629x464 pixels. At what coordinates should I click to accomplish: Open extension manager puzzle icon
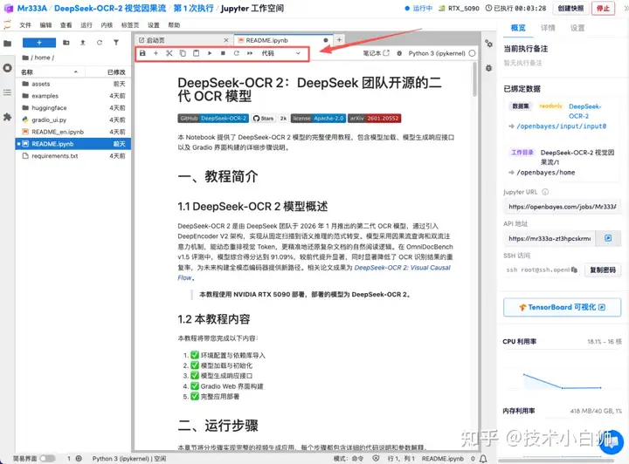pyautogui.click(x=7, y=117)
